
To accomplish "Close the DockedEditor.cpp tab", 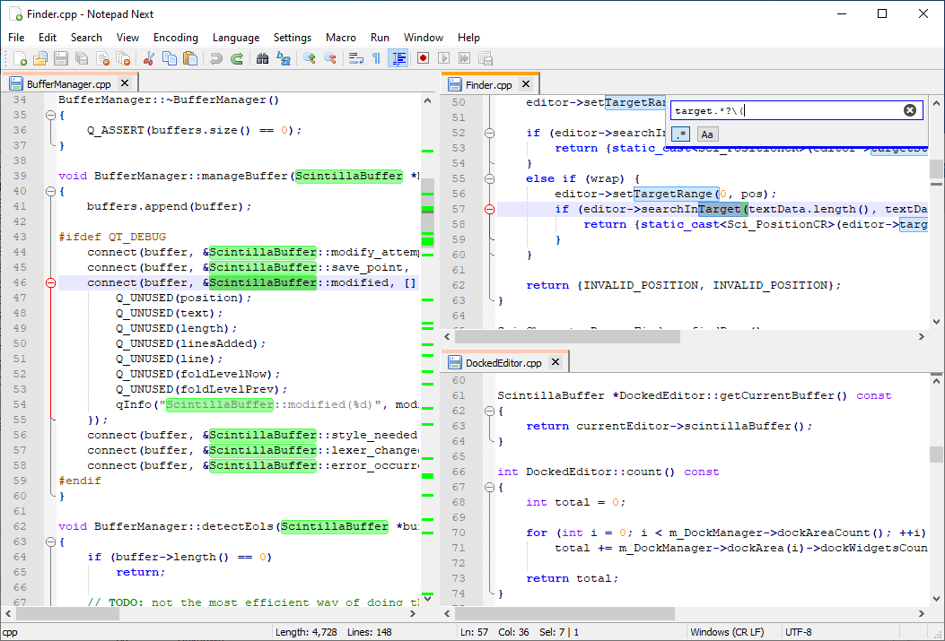I will (x=554, y=364).
